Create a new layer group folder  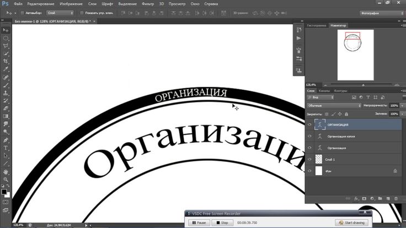click(380, 198)
